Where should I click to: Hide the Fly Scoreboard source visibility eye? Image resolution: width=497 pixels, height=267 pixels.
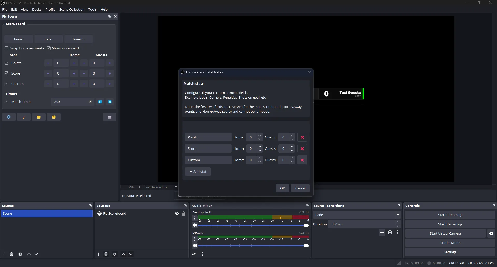point(177,213)
